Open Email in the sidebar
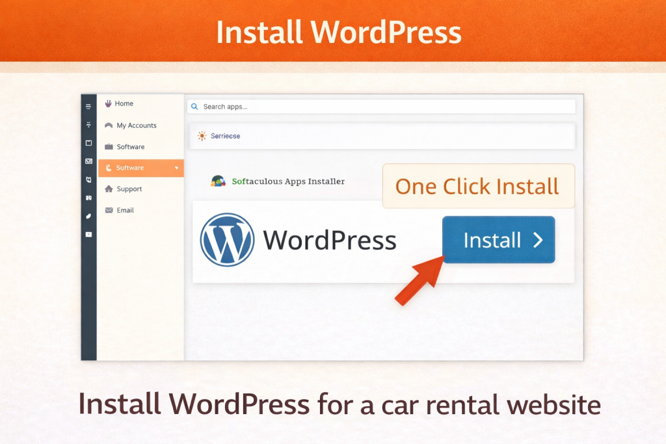Viewport: 666px width, 444px height. coord(125,210)
